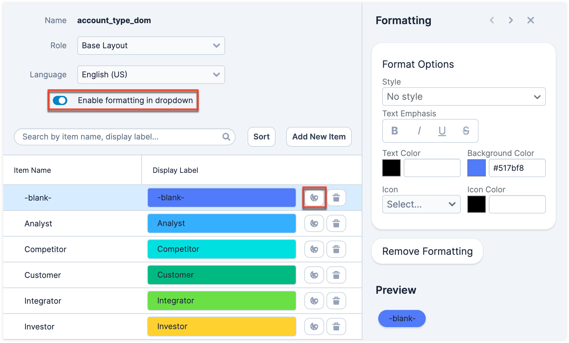Viewport: 569px width, 343px height.
Task: Delete the Competitor item with trash icon
Action: pyautogui.click(x=336, y=249)
